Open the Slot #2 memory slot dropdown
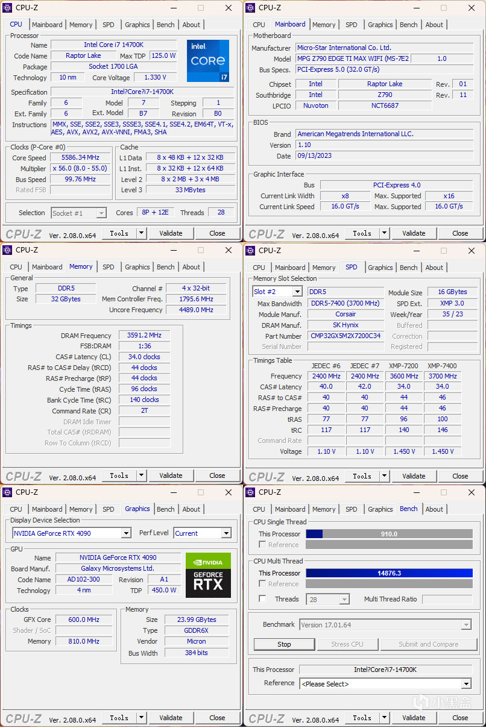The width and height of the screenshot is (486, 728). 297,292
